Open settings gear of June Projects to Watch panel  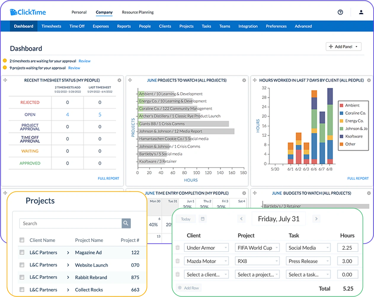[x=244, y=80]
